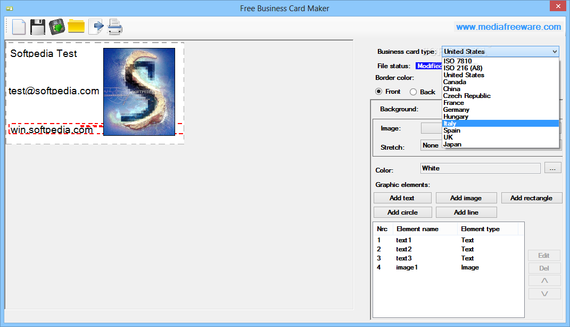Select France card type
This screenshot has width=570, height=327.
(x=501, y=103)
